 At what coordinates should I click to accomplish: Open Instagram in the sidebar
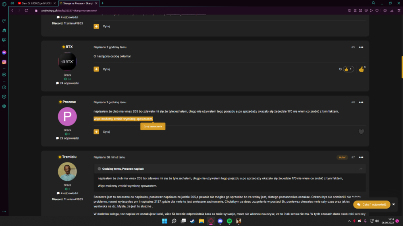tap(4, 62)
